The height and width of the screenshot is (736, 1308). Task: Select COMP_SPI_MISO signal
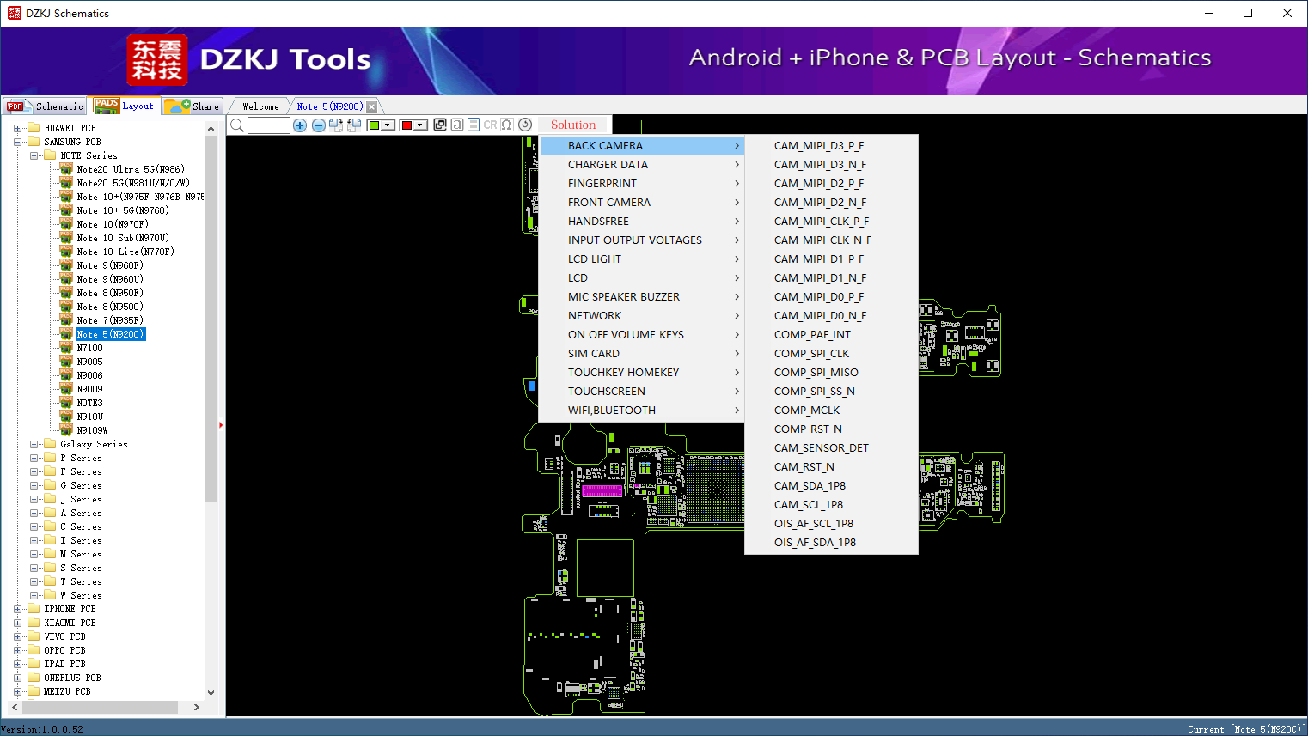click(x=831, y=373)
